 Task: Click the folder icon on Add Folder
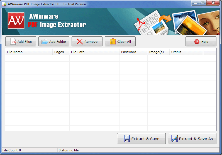[x=45, y=42]
